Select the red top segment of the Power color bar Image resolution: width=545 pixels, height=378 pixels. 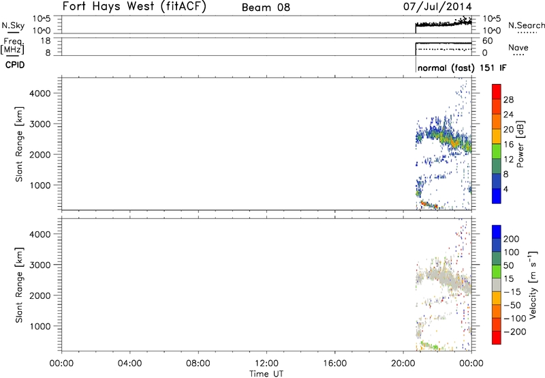point(497,91)
